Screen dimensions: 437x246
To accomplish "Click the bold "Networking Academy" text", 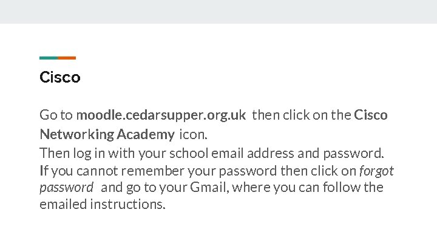I will click(x=107, y=134).
